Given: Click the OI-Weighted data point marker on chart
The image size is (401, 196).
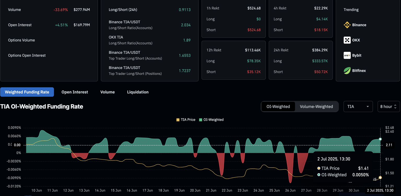Looking at the screenshot, I should [380, 139].
